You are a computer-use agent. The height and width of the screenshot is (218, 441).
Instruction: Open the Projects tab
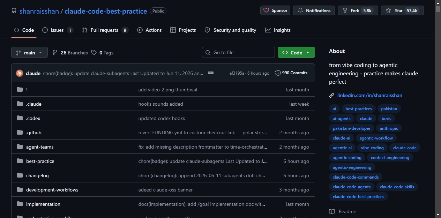point(183,30)
